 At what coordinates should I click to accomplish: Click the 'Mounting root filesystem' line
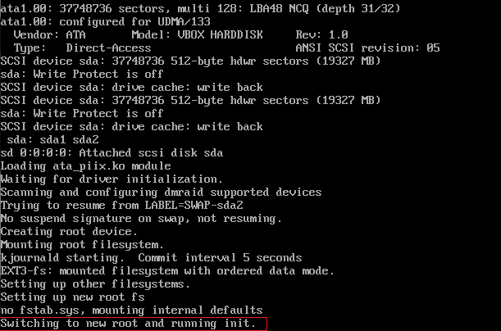coord(82,244)
